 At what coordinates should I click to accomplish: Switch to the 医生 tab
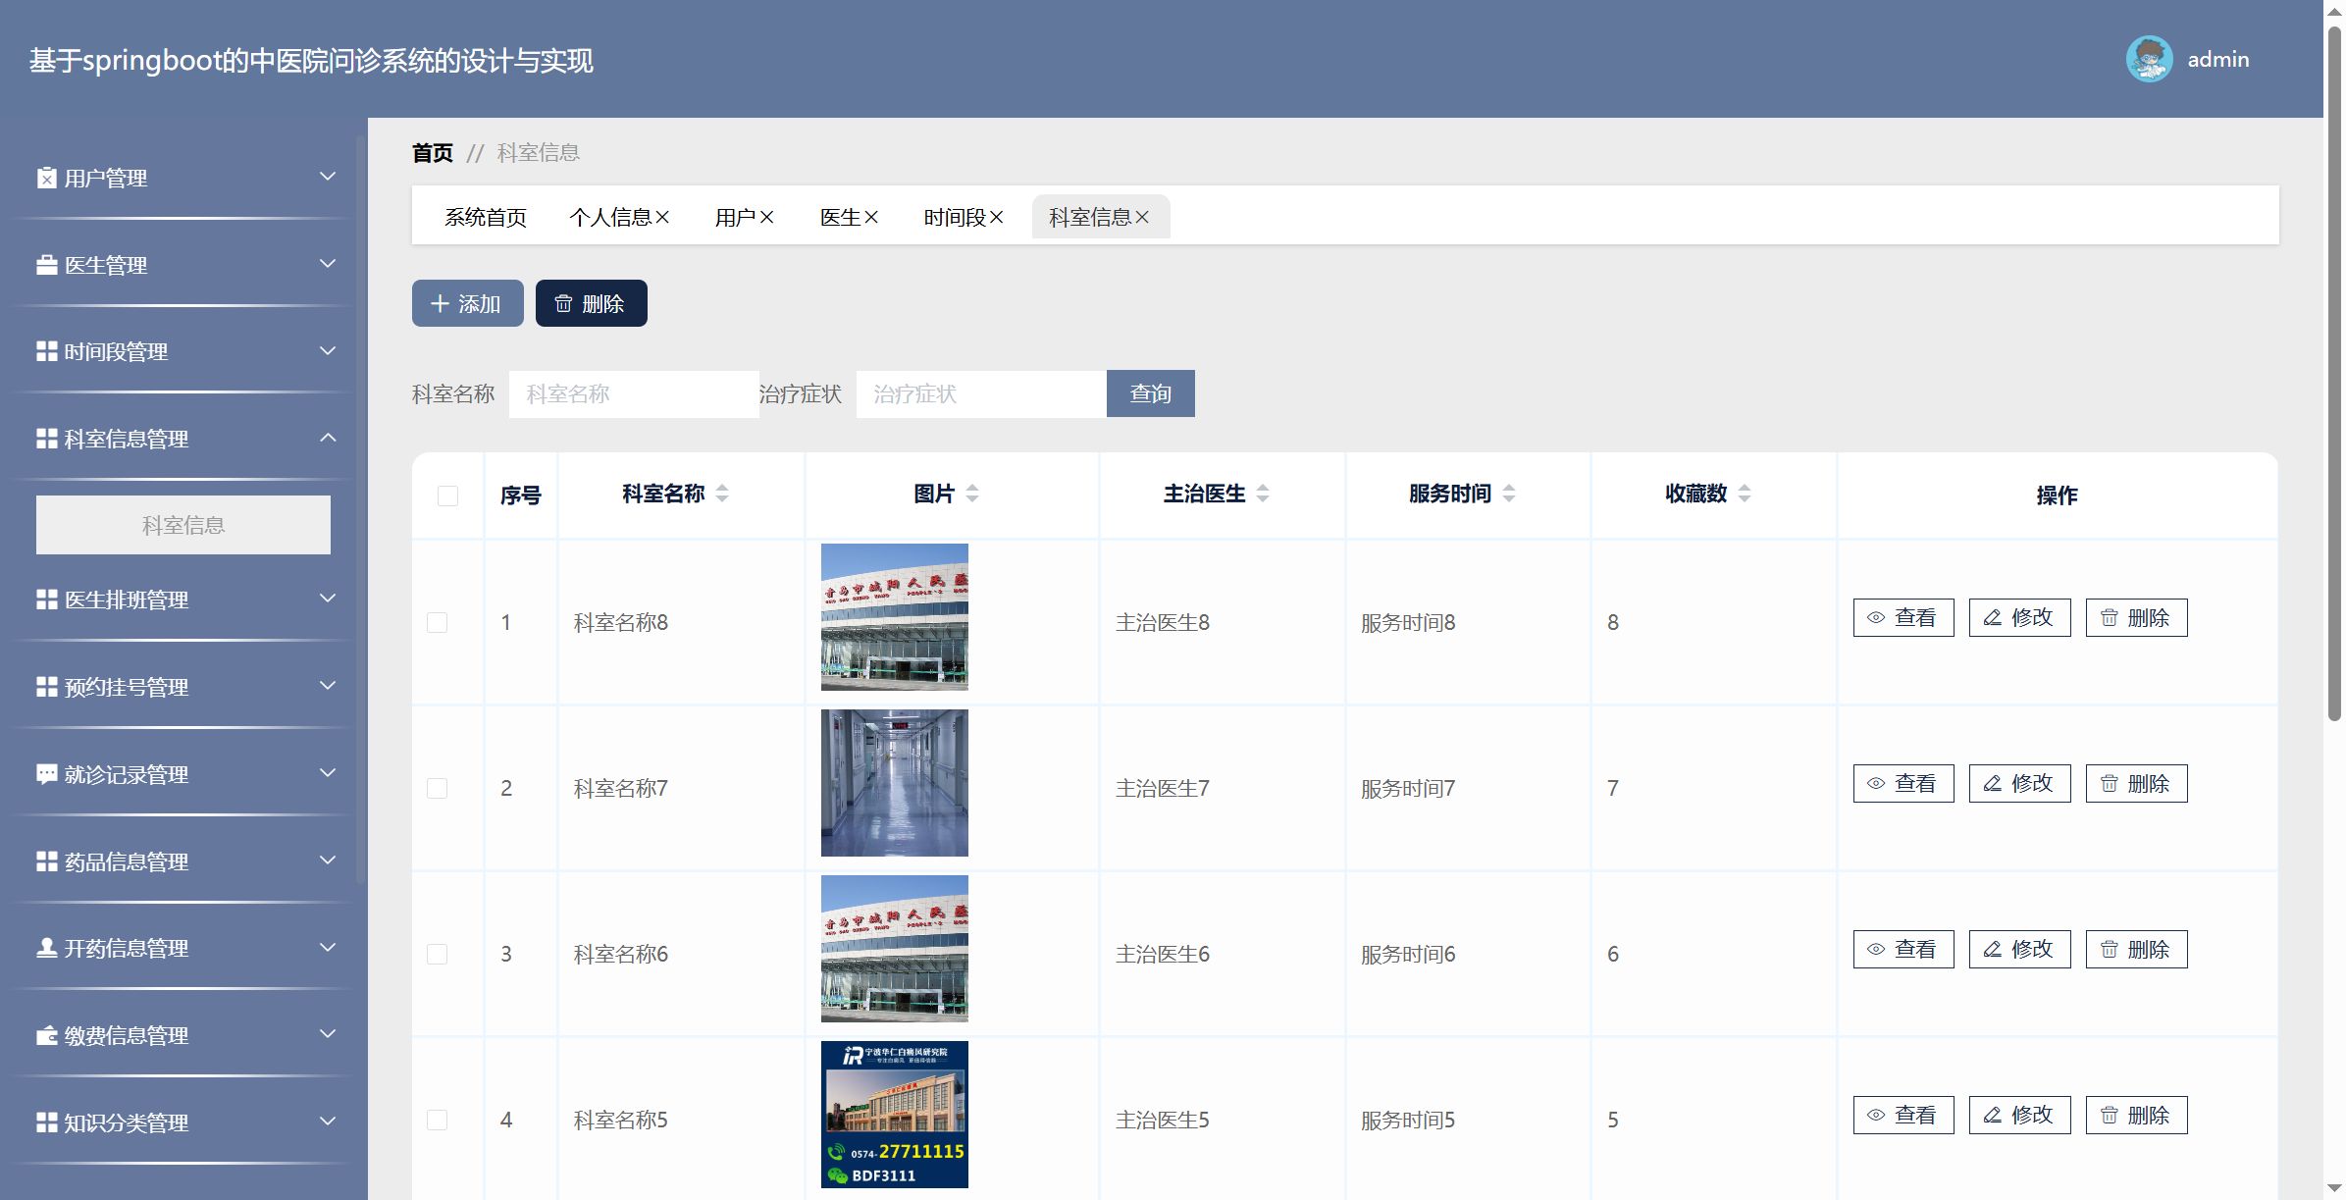point(840,217)
